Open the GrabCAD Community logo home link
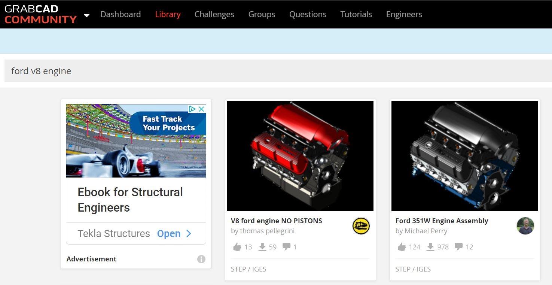Viewport: 552px width, 285px height. (40, 14)
